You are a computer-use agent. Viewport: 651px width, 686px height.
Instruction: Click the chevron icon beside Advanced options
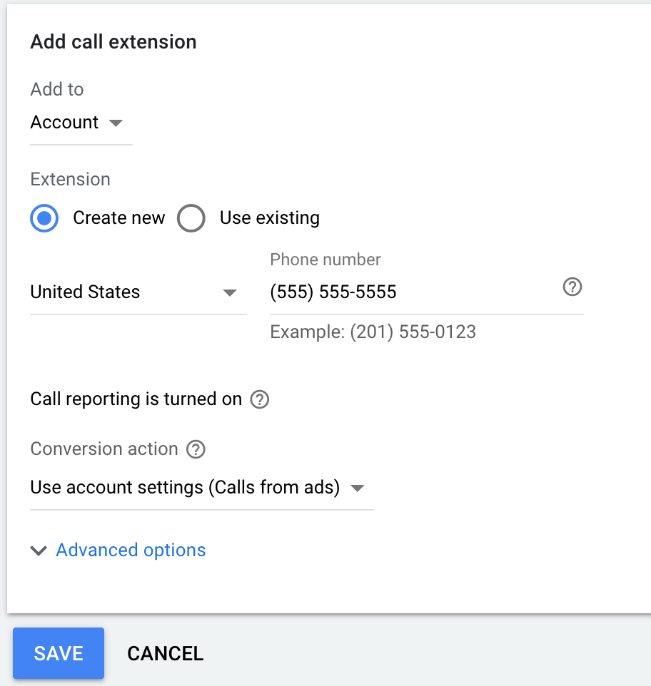coord(39,551)
